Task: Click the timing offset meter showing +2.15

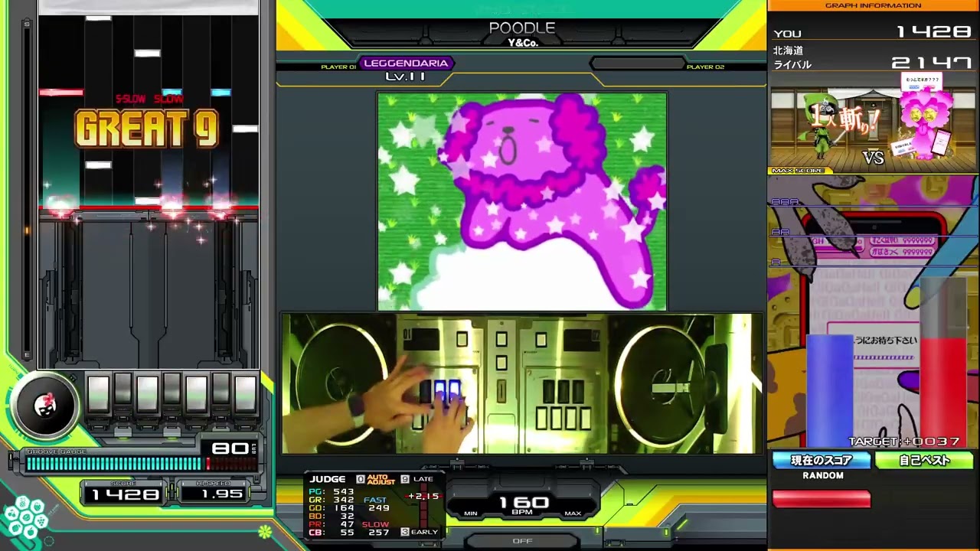Action: click(423, 496)
